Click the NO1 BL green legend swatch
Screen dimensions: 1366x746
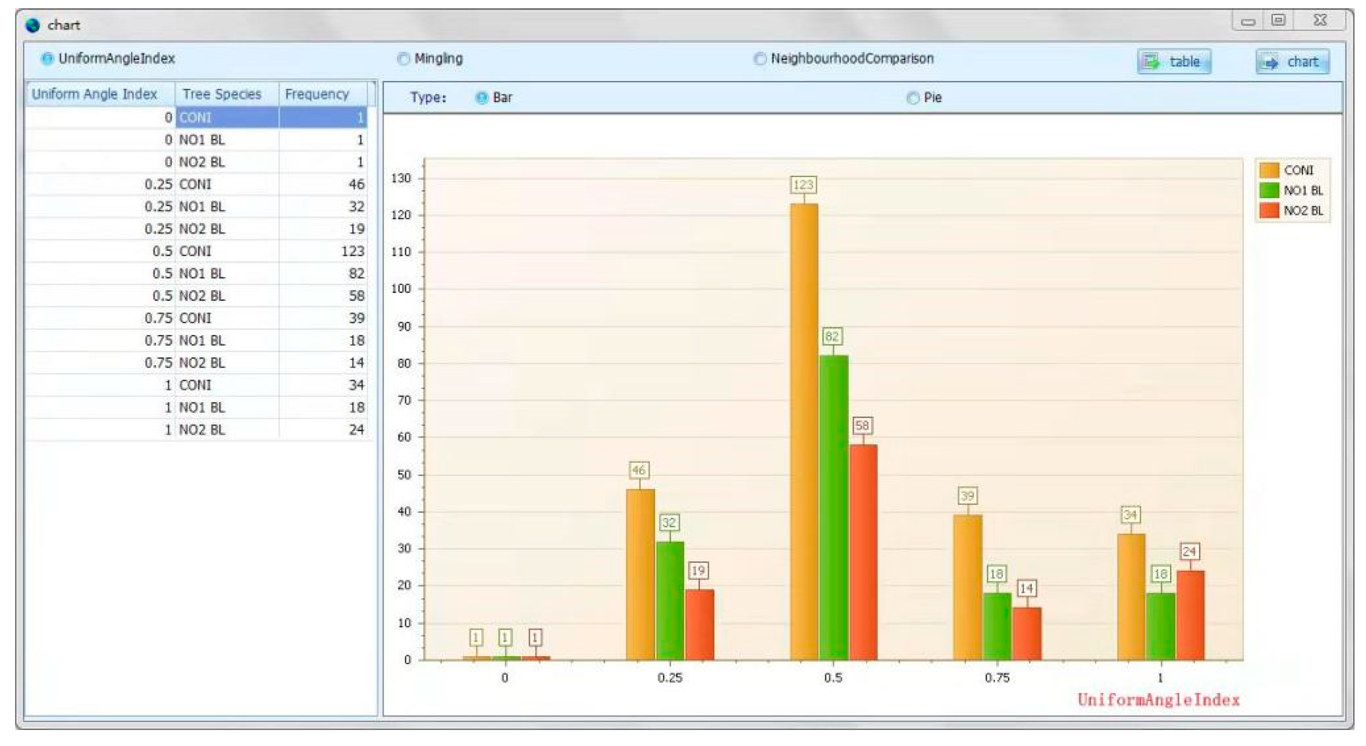(1269, 190)
